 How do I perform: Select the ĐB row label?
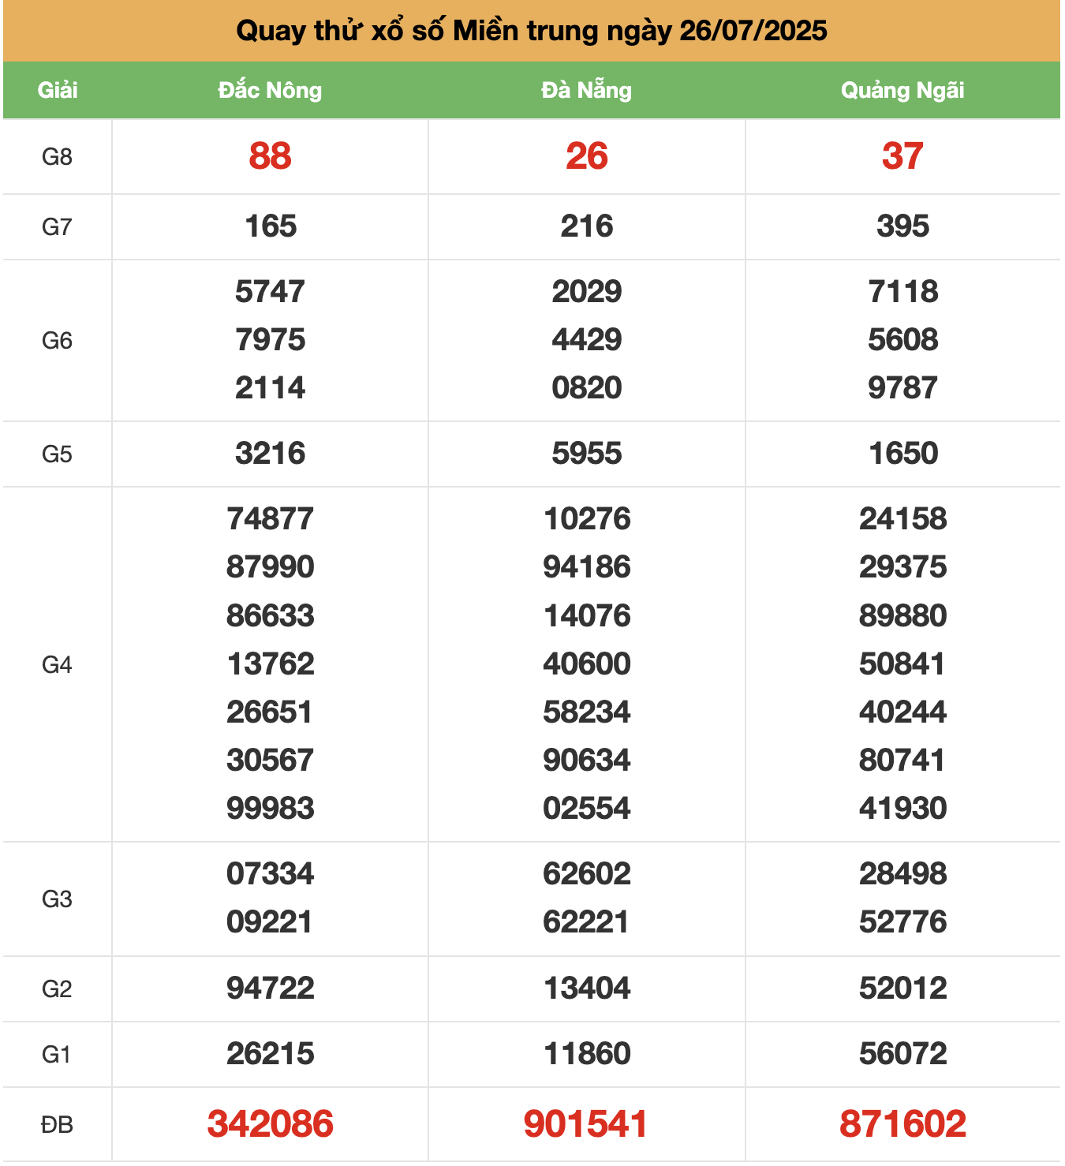click(x=57, y=1124)
